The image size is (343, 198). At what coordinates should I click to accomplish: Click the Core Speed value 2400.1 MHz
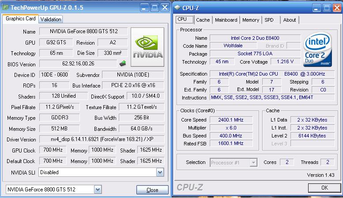click(x=231, y=120)
